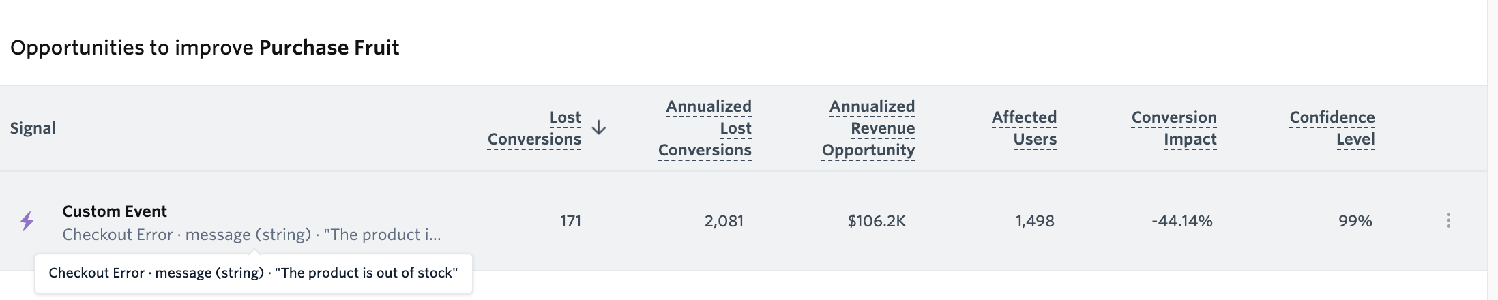Image resolution: width=1498 pixels, height=300 pixels.
Task: Click the Annualized Revenue Opportunity header
Action: (x=868, y=128)
